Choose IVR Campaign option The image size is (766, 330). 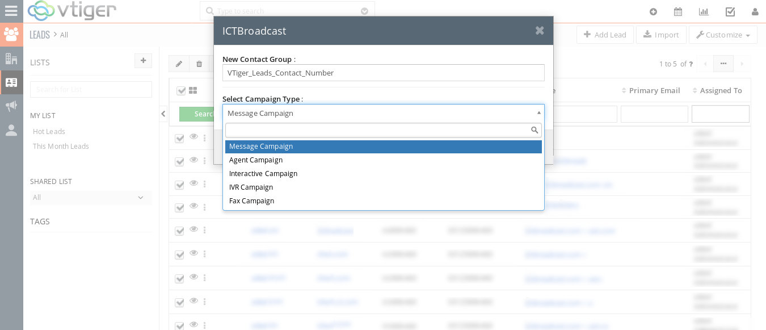[x=384, y=187]
